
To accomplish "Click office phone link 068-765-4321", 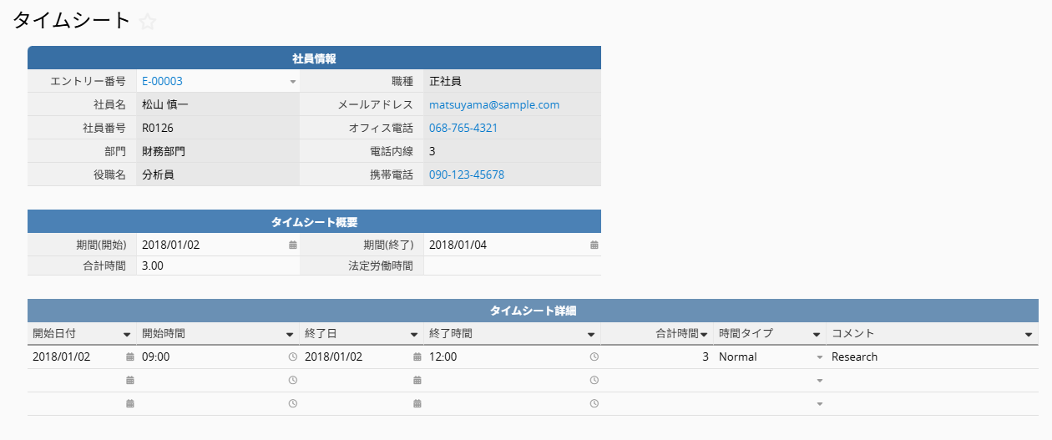I will [463, 129].
